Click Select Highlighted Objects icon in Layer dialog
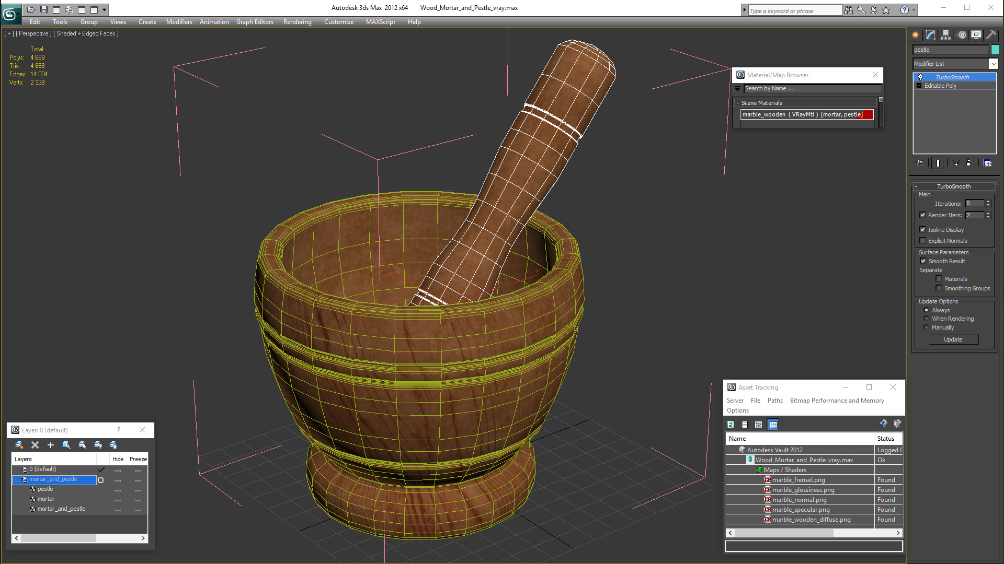This screenshot has height=564, width=1004. pyautogui.click(x=66, y=445)
